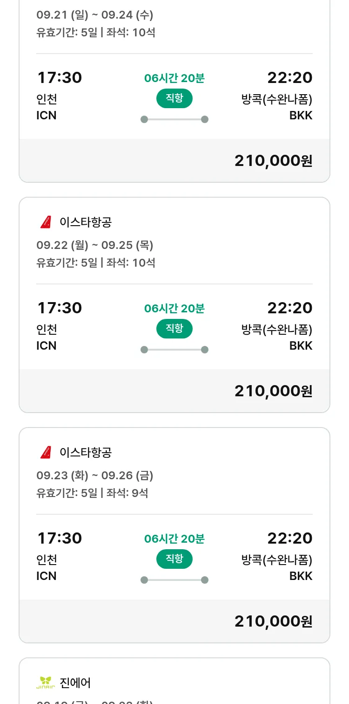
Task: Click route line indicator on 09.23 flight
Action: (174, 580)
